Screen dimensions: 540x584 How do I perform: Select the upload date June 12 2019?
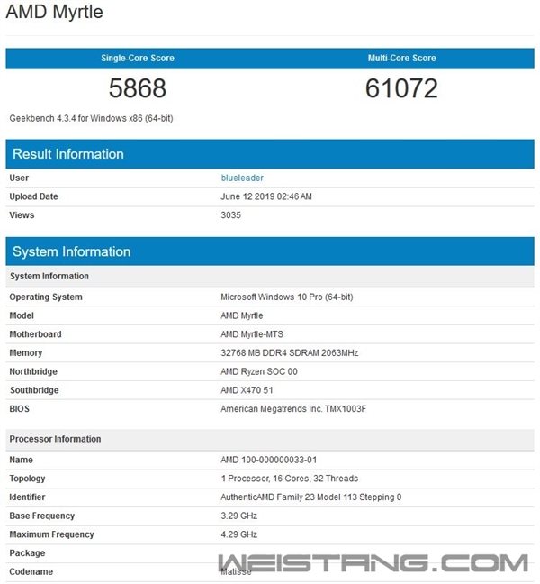[266, 196]
